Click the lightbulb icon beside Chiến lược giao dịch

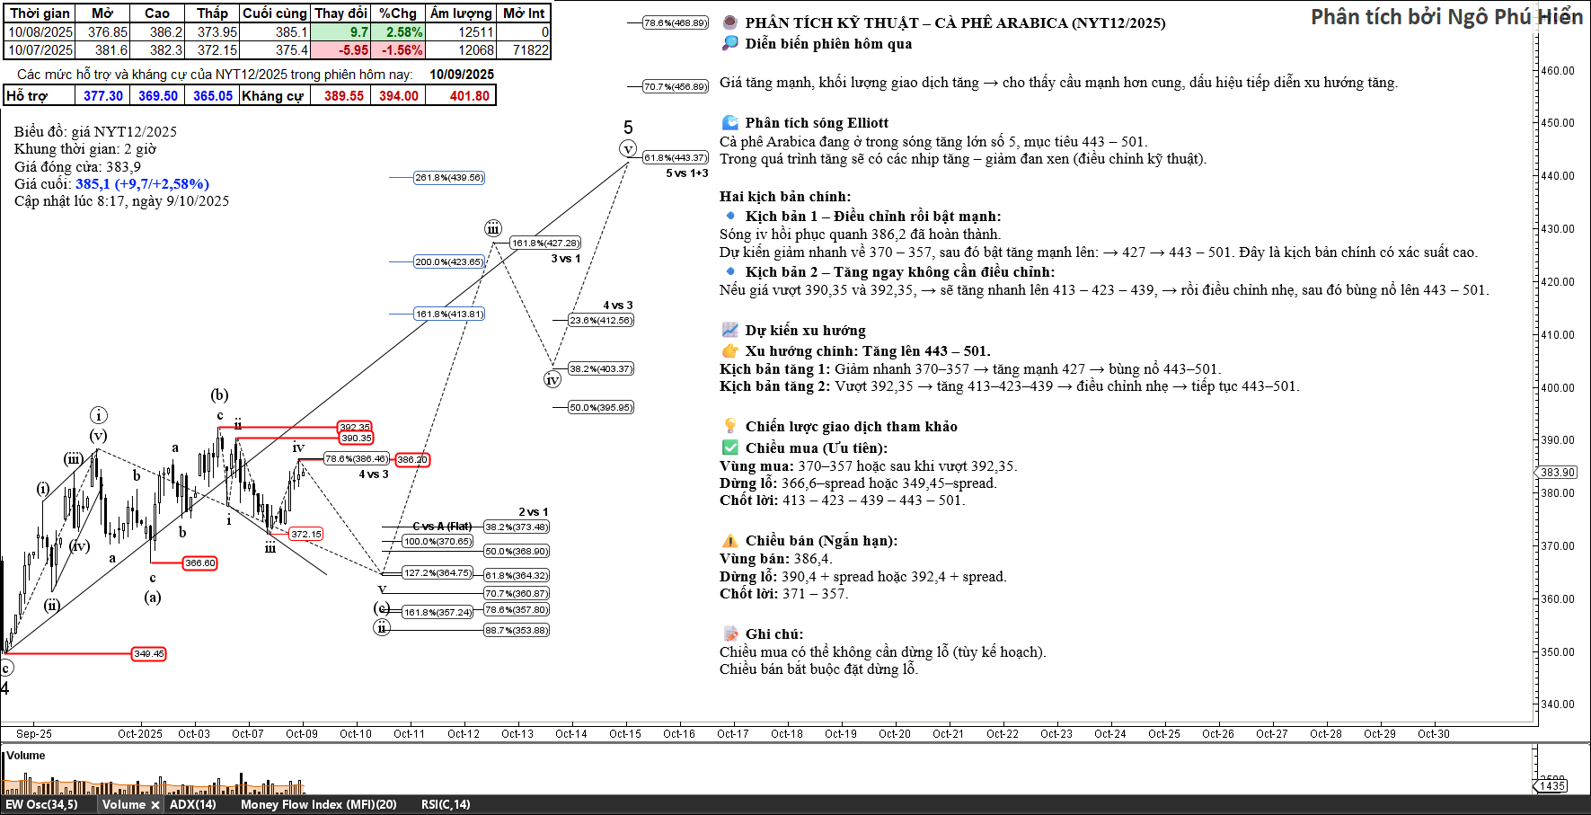[x=729, y=427]
